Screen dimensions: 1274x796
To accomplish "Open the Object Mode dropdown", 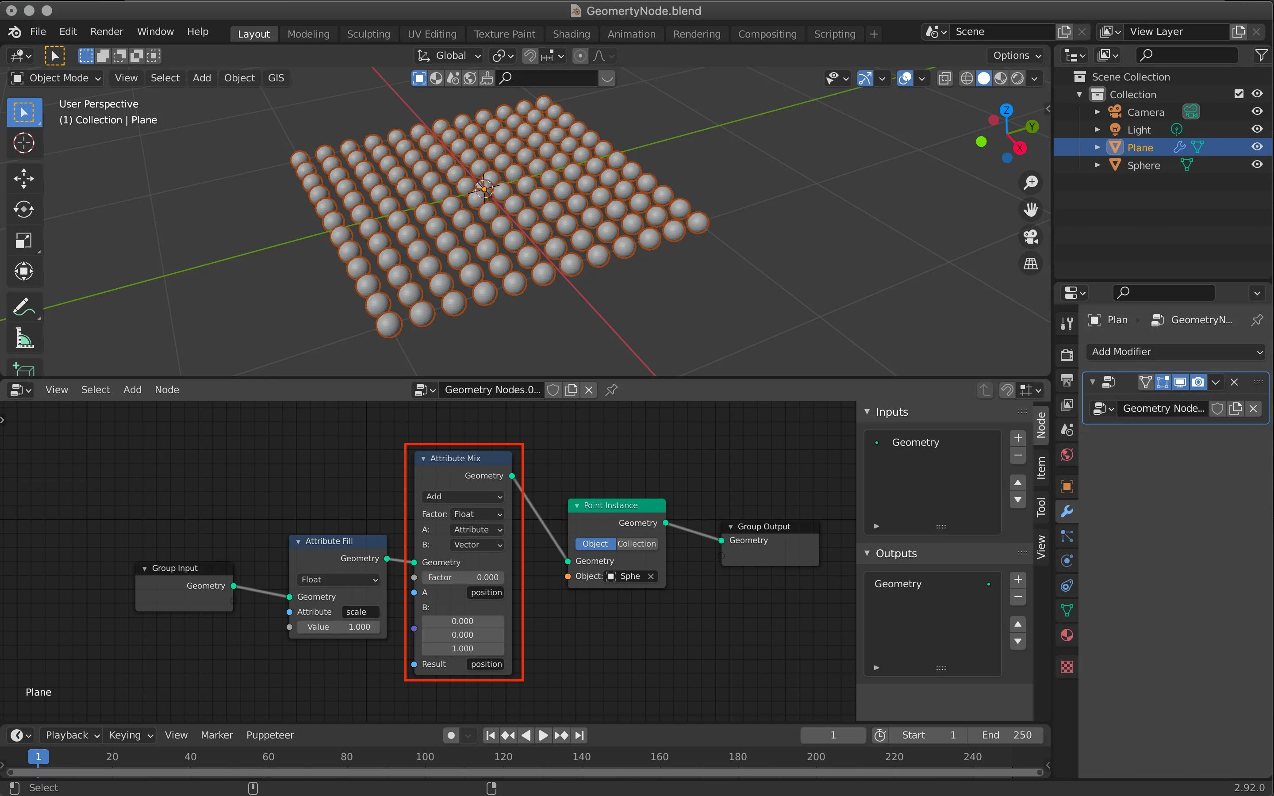I will pyautogui.click(x=56, y=78).
